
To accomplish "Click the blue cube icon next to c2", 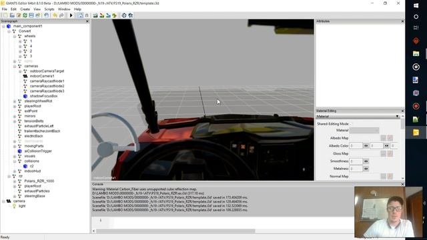I will (x=25, y=166).
